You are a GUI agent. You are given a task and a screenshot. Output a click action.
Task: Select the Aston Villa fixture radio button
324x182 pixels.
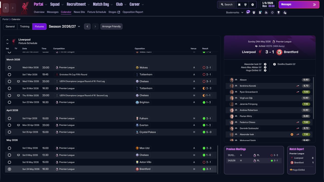(9, 162)
